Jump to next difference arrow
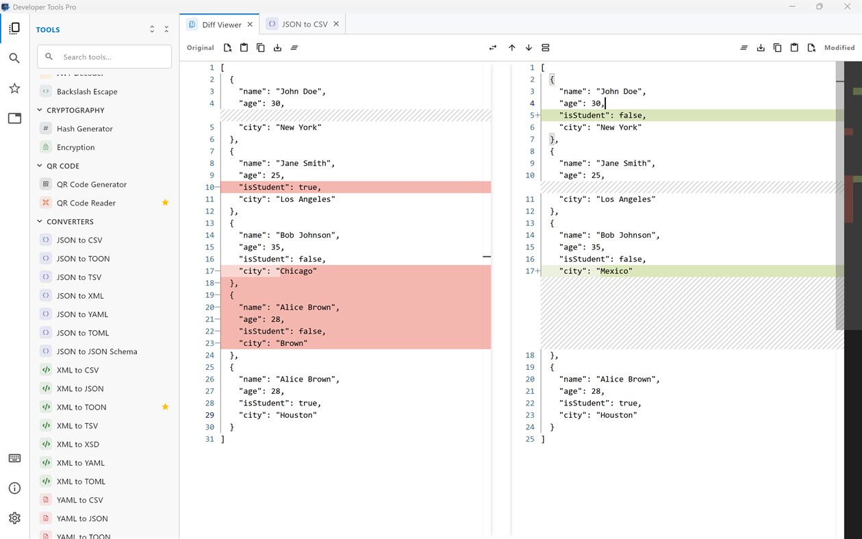 coord(529,48)
